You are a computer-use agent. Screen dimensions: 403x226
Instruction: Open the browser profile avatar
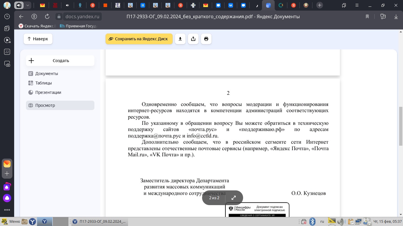tap(7, 5)
